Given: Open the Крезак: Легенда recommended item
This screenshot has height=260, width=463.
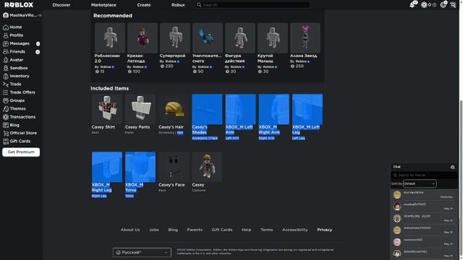Looking at the screenshot, I should (143, 48).
